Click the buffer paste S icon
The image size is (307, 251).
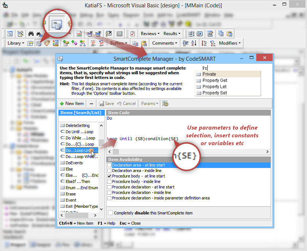[x=144, y=43]
